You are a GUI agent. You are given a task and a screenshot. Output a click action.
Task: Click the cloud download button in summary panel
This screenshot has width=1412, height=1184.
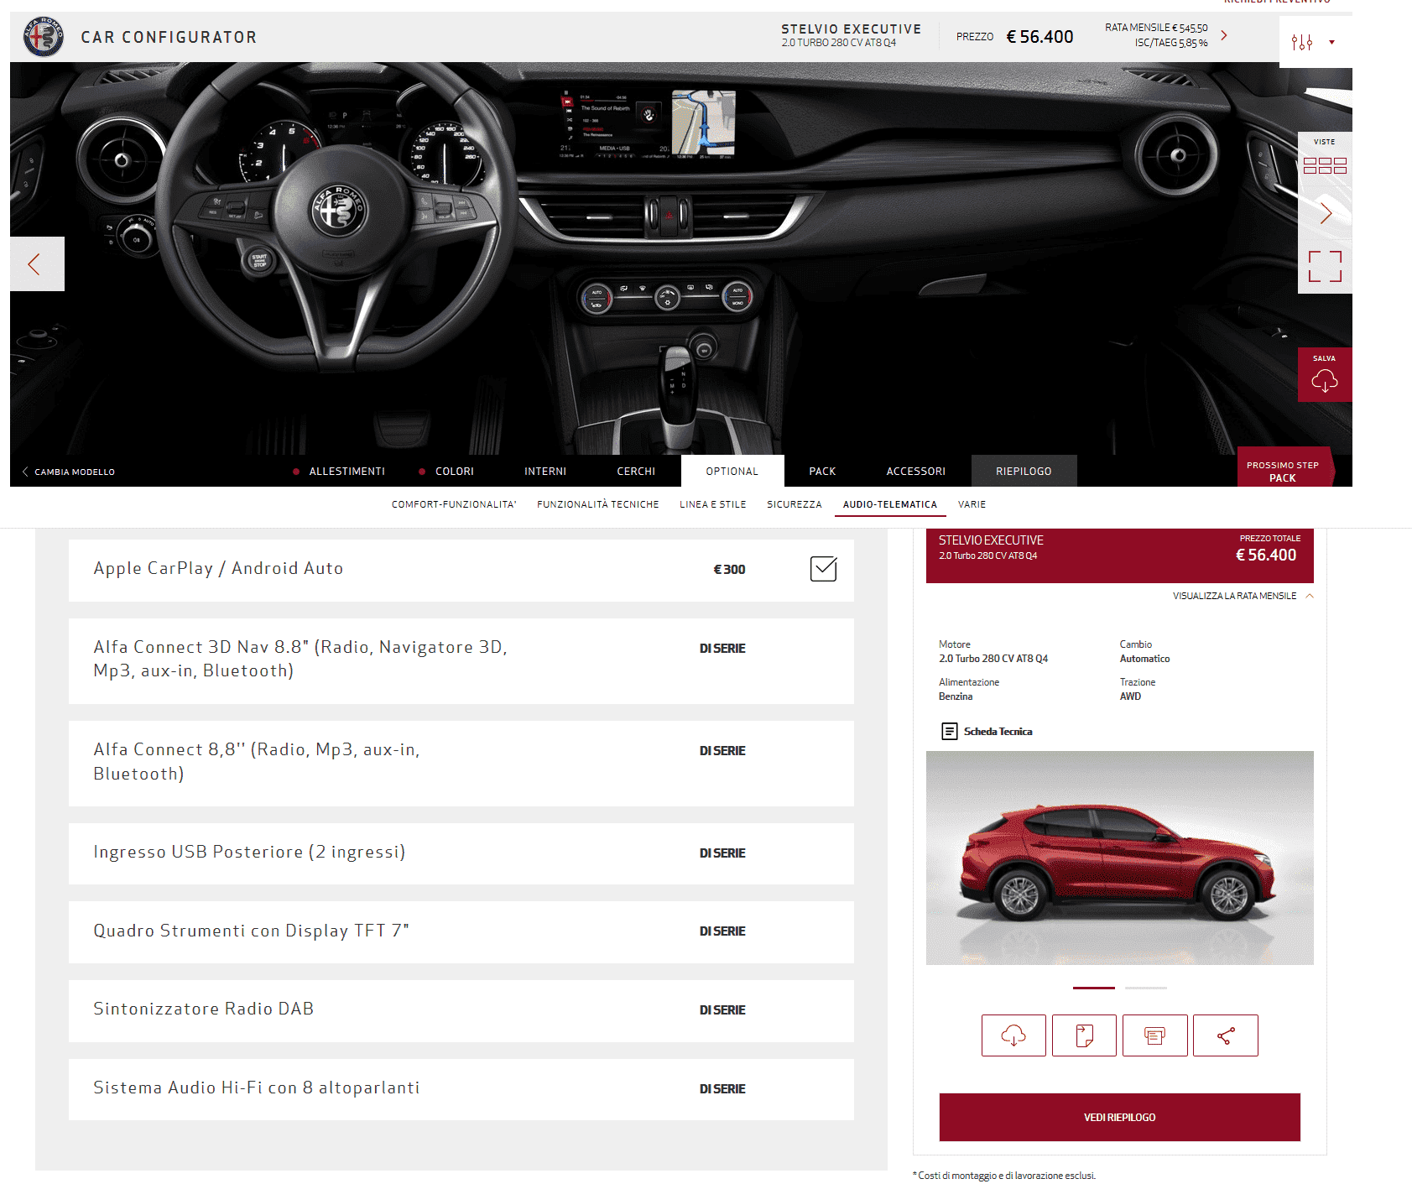[x=1013, y=1035]
